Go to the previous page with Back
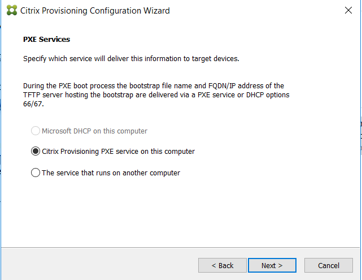Screen dimensions: 362x280 (x=223, y=265)
